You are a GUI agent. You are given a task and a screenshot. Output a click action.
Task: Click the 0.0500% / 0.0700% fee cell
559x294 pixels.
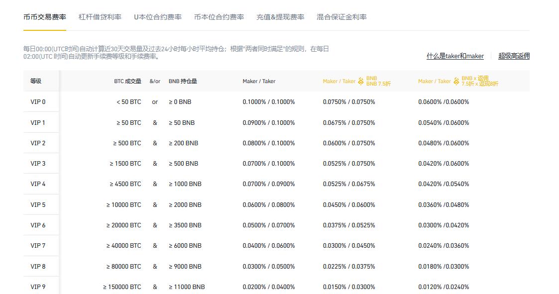point(269,225)
